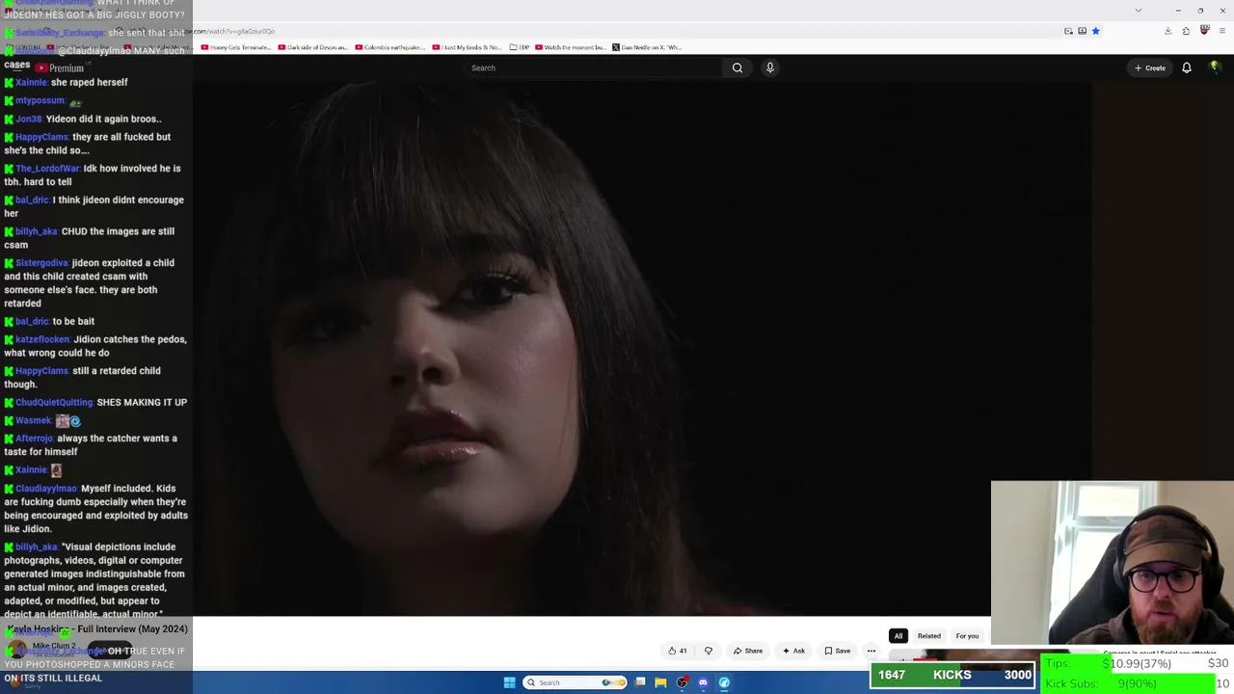The height and width of the screenshot is (694, 1234).
Task: Click chat username 'mtypossum'
Action: (x=40, y=101)
